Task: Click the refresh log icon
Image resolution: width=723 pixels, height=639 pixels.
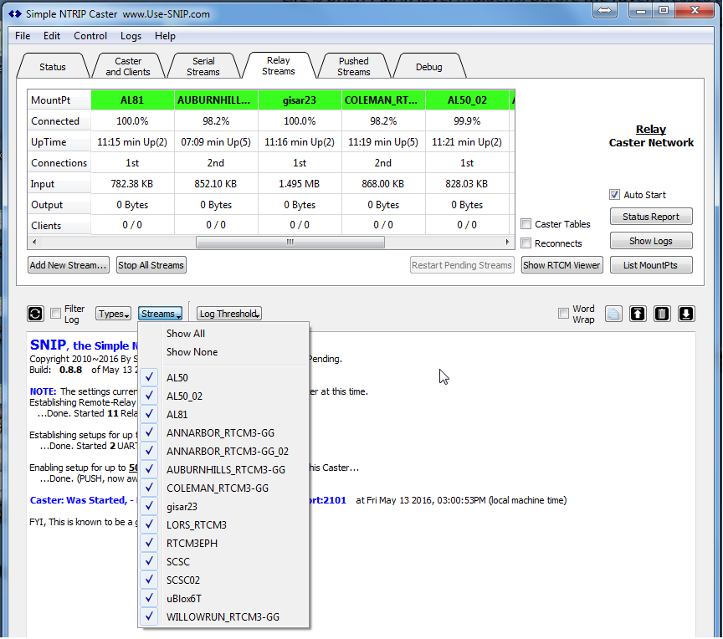Action: [x=35, y=314]
